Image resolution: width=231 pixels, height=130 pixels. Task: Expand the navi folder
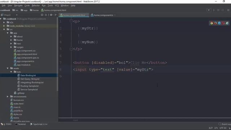pos(11,44)
